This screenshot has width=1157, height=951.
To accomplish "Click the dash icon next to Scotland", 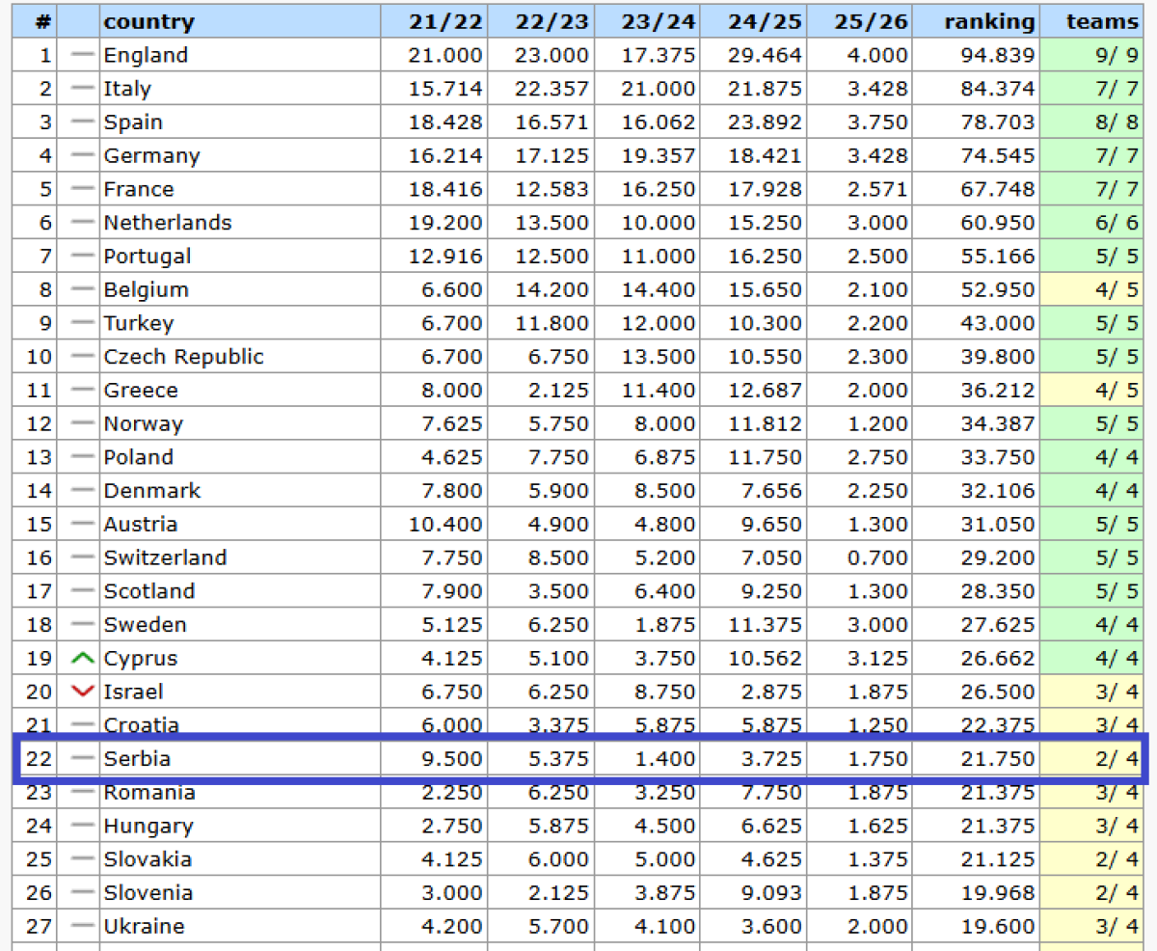I will click(84, 591).
